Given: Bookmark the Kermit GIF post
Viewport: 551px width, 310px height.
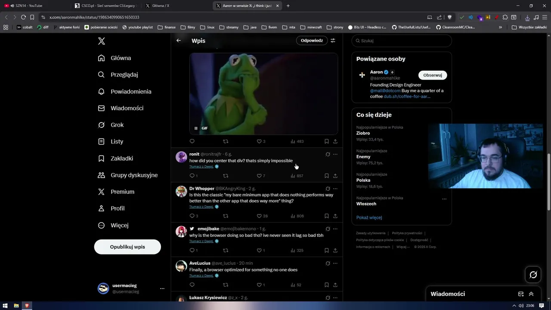Looking at the screenshot, I should point(327,141).
